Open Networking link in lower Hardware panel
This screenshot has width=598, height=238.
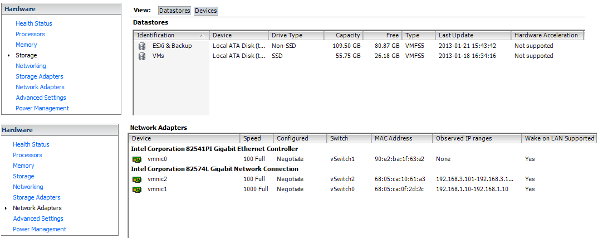pos(28,187)
